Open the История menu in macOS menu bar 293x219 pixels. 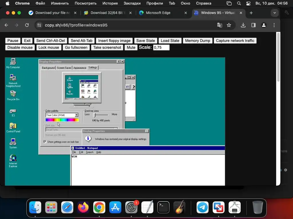[x=110, y=3]
